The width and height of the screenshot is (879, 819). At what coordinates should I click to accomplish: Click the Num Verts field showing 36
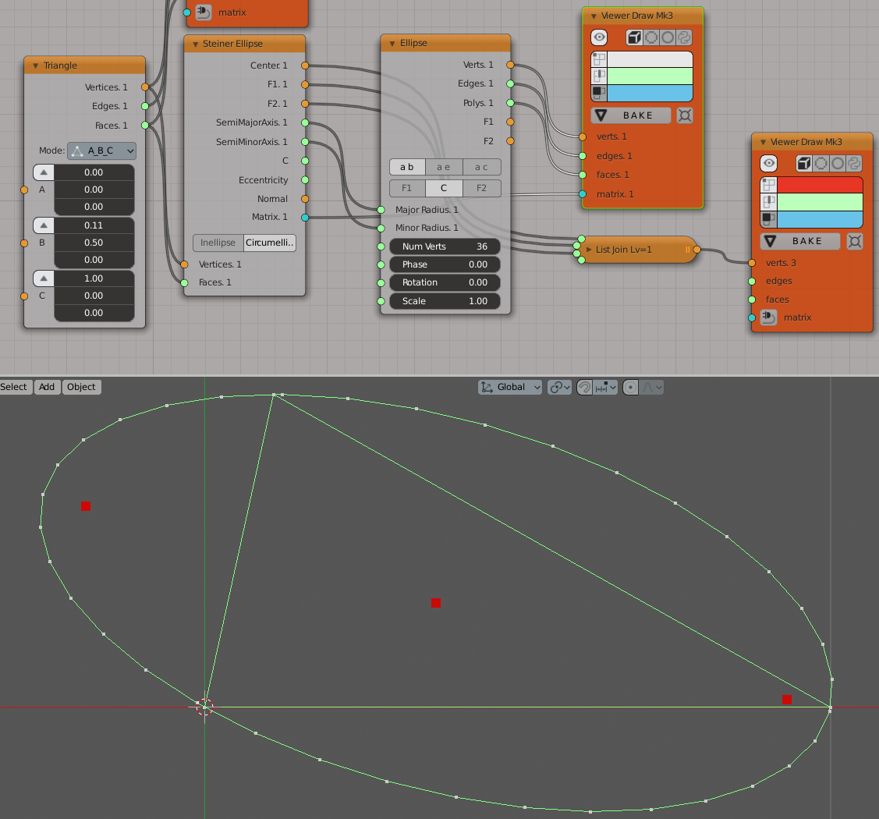point(445,246)
